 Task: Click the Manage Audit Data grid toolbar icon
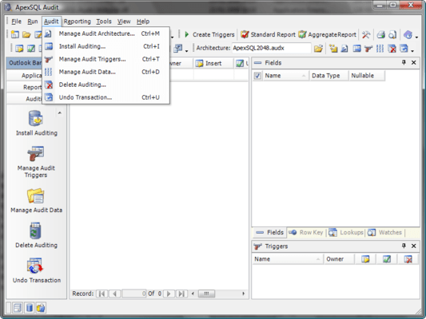click(x=380, y=49)
